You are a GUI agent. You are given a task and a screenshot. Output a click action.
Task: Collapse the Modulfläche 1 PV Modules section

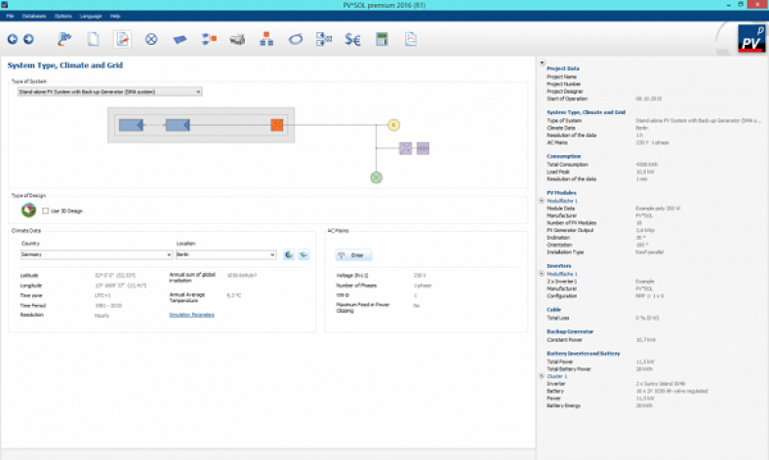click(x=543, y=201)
